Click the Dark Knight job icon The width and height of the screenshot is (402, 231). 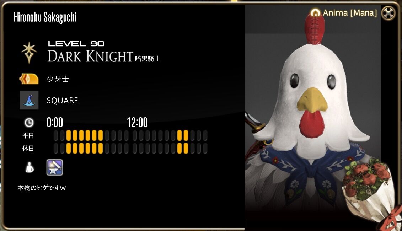point(29,53)
